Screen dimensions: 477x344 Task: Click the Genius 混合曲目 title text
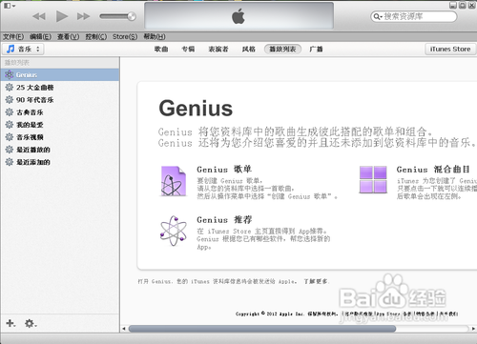click(x=433, y=170)
